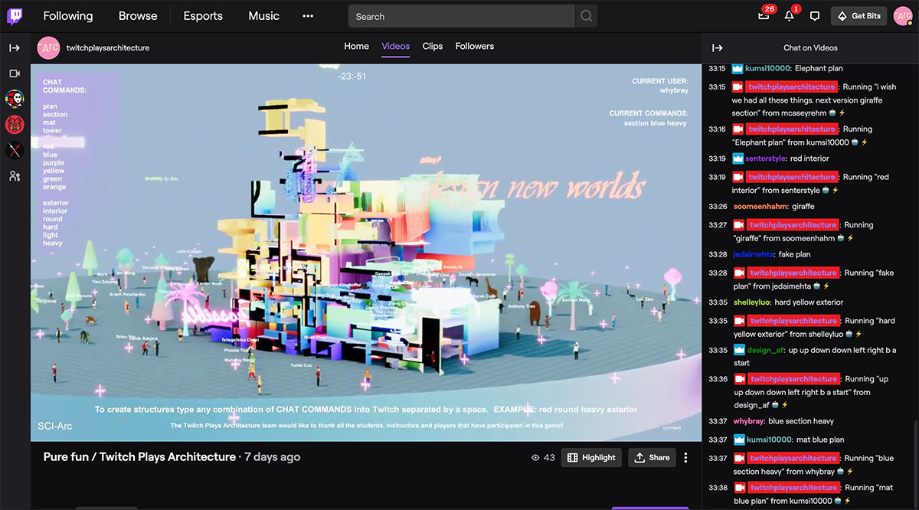Open the crossed swords channel avatar in sidebar
Viewport: 919px width, 510px height.
(x=15, y=150)
